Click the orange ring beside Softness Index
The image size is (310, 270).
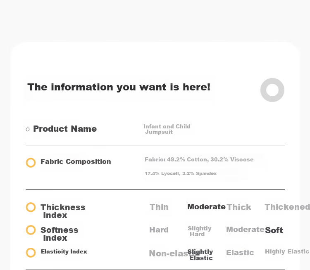31,230
